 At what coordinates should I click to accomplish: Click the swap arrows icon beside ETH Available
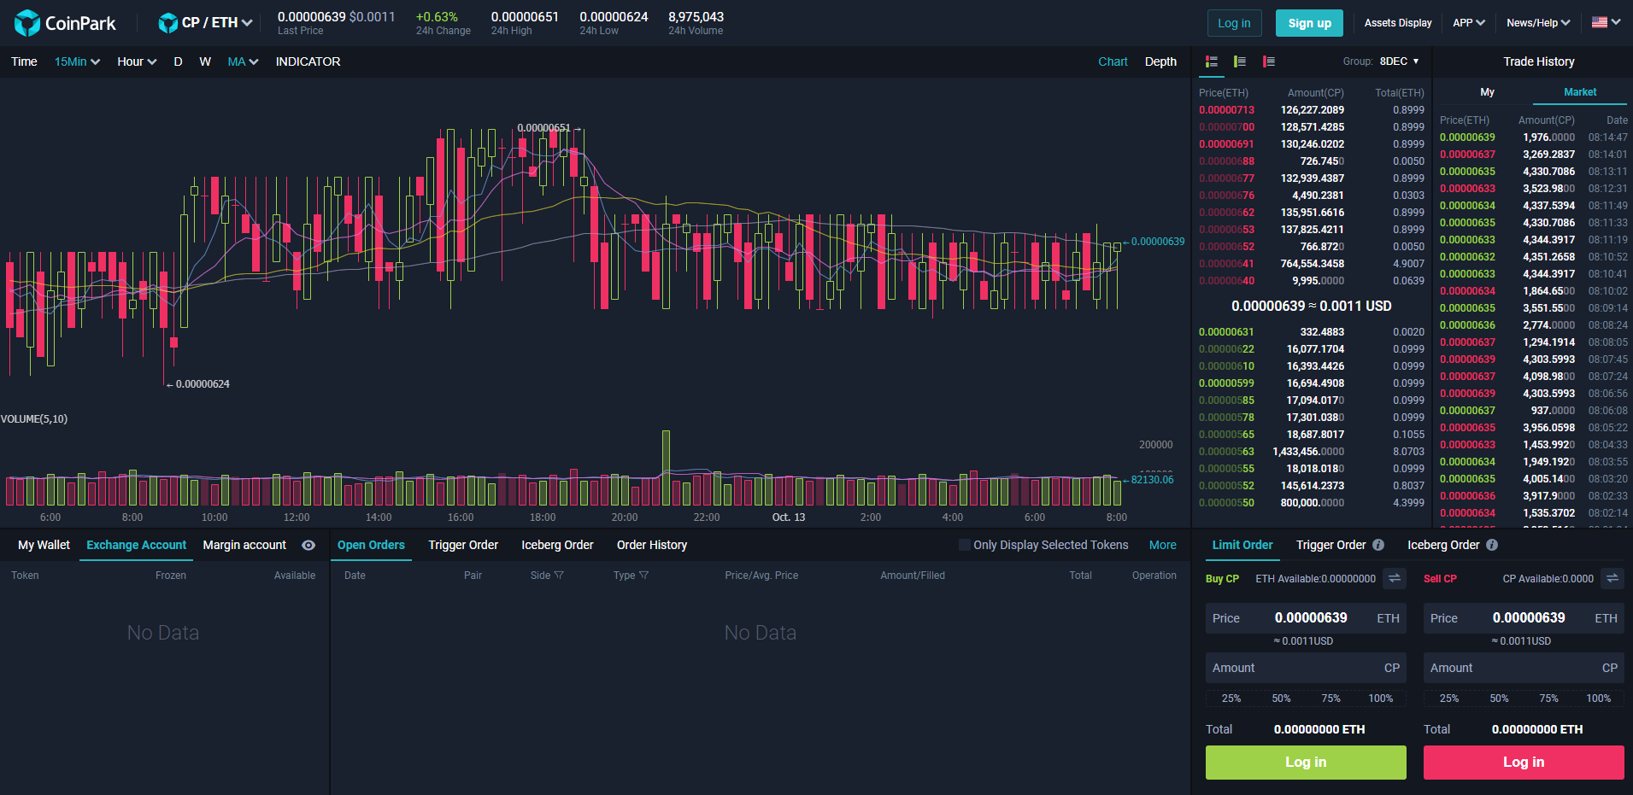click(1394, 578)
